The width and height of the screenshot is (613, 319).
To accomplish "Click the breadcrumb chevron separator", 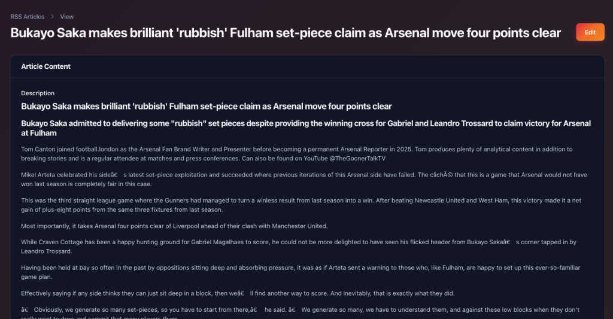I will tap(52, 17).
